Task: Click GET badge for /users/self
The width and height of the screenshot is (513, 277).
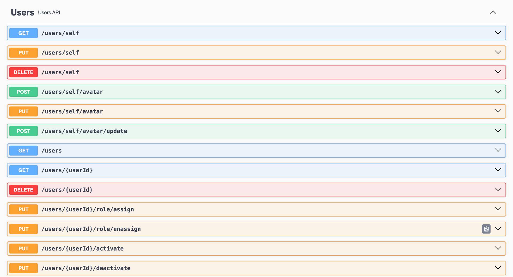Action: (24, 33)
